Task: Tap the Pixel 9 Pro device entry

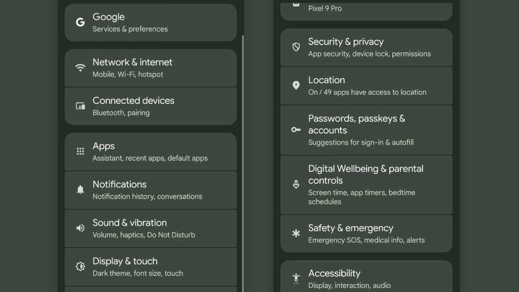Action: (366, 10)
